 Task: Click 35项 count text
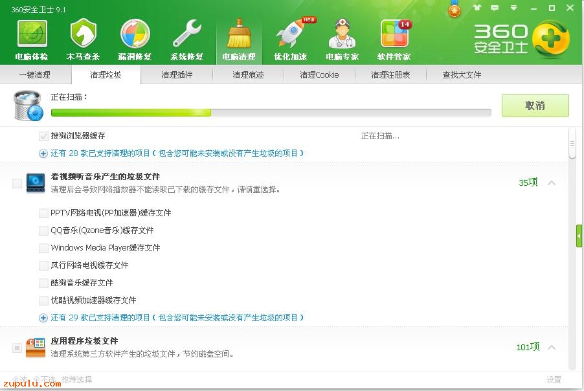(528, 183)
